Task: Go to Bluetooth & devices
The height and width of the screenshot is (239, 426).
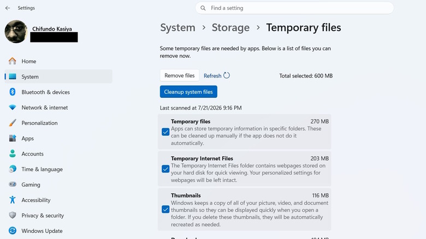Action: coord(58,92)
